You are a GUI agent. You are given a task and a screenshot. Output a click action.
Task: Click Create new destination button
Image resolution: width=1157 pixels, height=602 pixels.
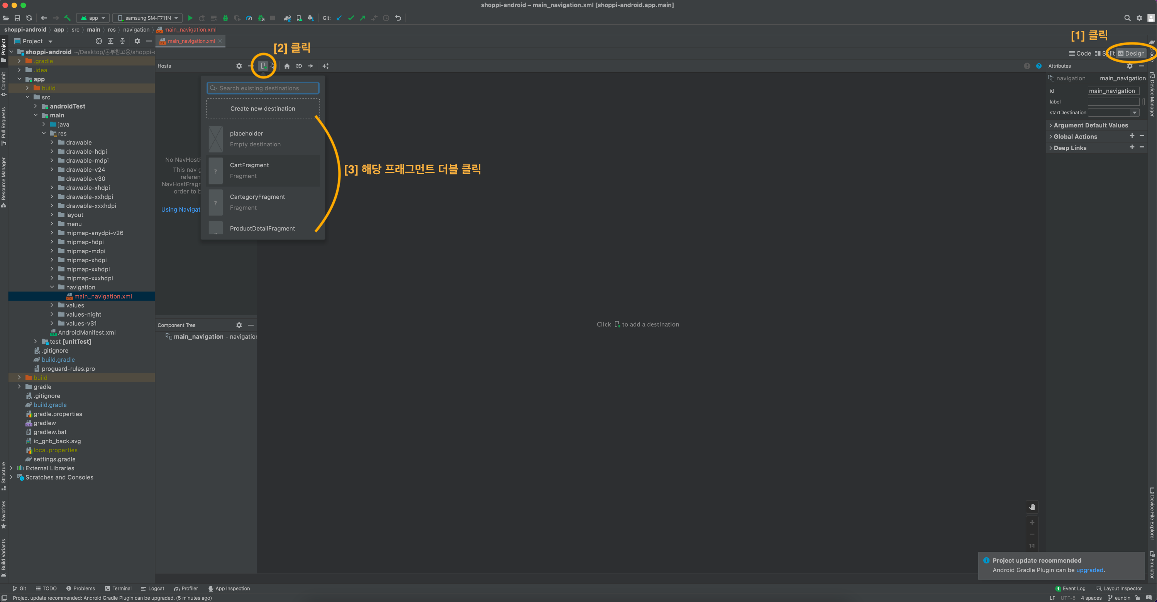[263, 109]
